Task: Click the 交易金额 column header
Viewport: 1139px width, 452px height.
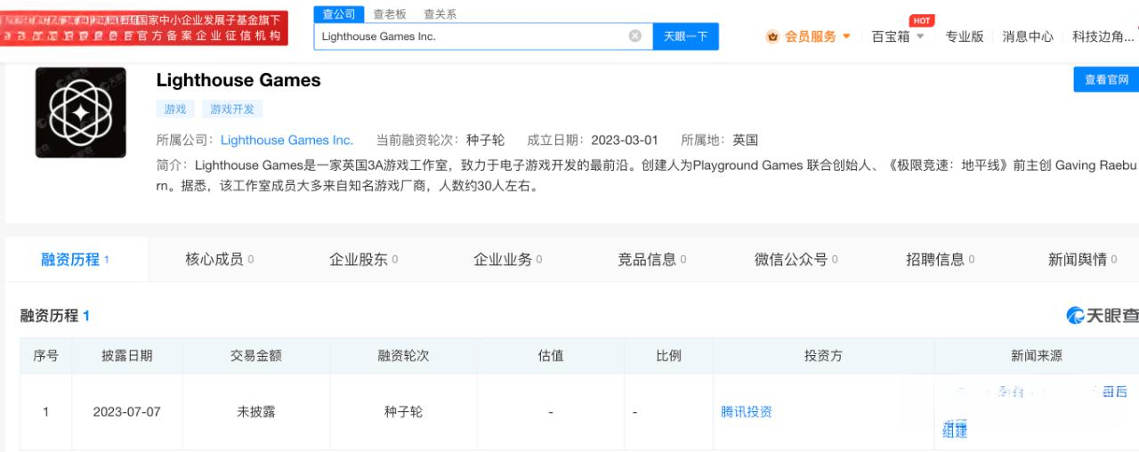Action: click(x=256, y=355)
